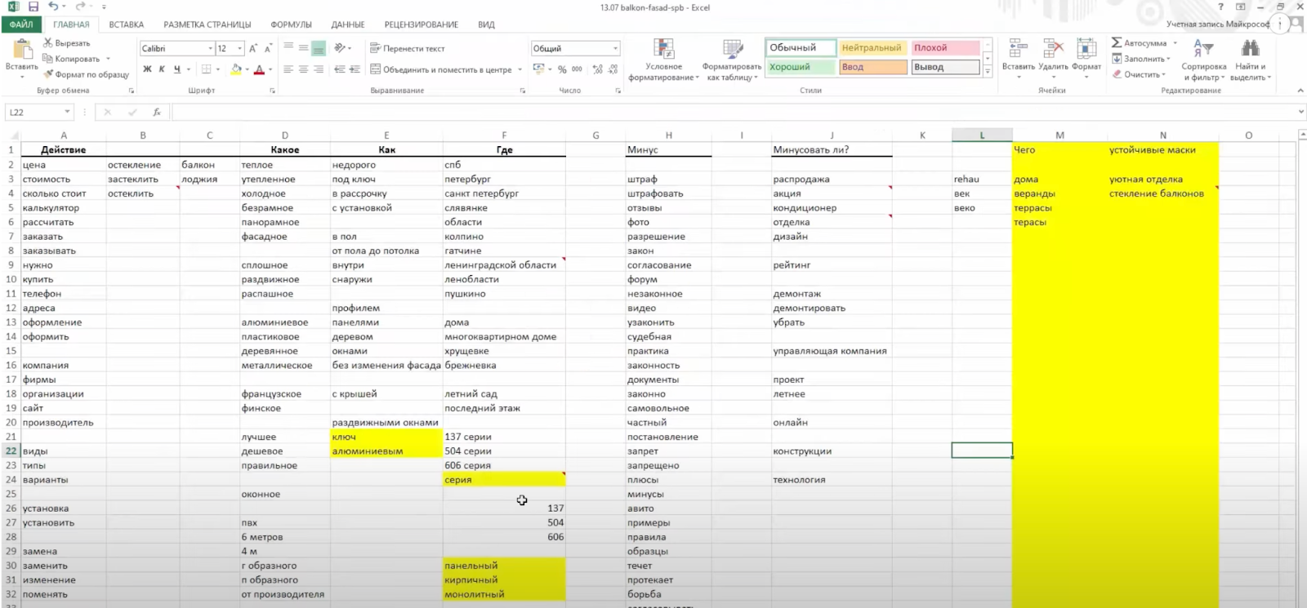Viewport: 1307px width, 608px height.
Task: Click the Автосумма sigma icon
Action: [1117, 42]
